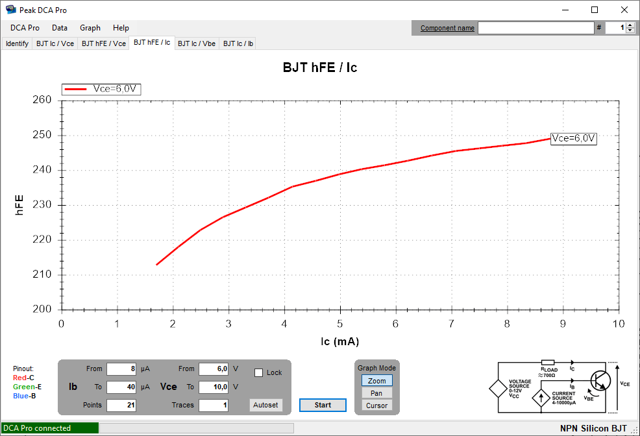Click the Component name link

click(x=447, y=28)
